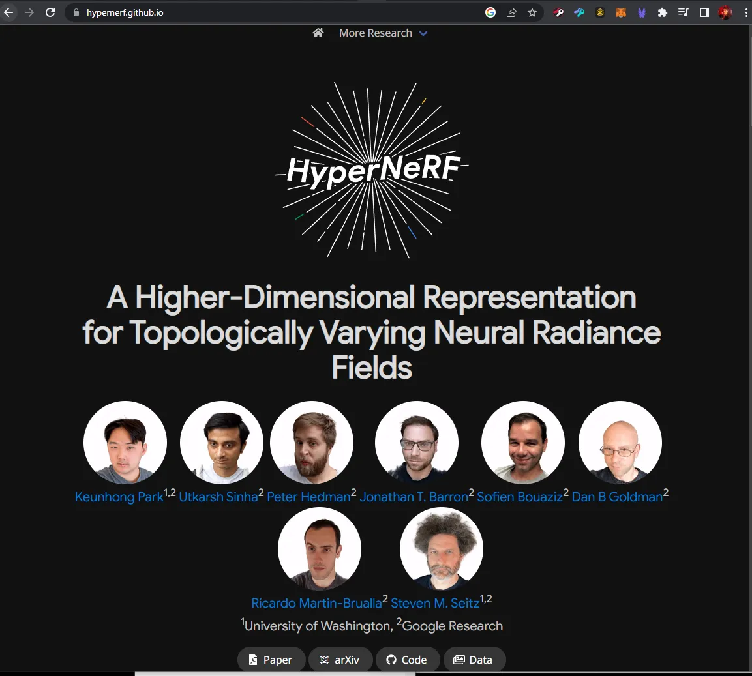Viewport: 752px width, 676px height.
Task: Click the 'Google Research' affiliation text
Action: click(452, 626)
